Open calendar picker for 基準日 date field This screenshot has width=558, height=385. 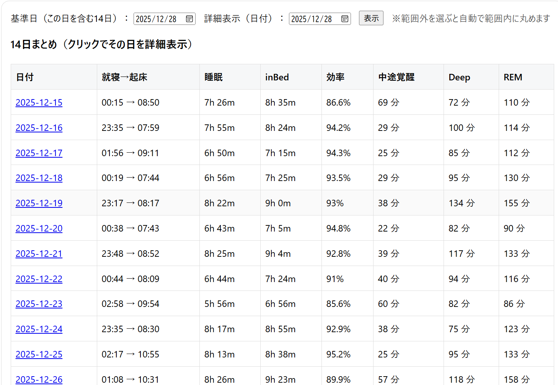click(x=189, y=19)
